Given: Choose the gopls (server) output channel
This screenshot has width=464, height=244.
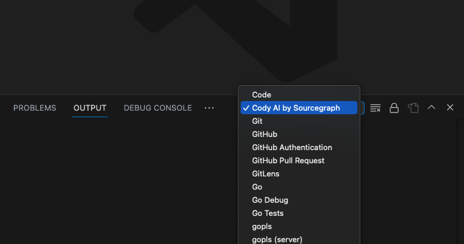Looking at the screenshot, I should pos(299,239).
